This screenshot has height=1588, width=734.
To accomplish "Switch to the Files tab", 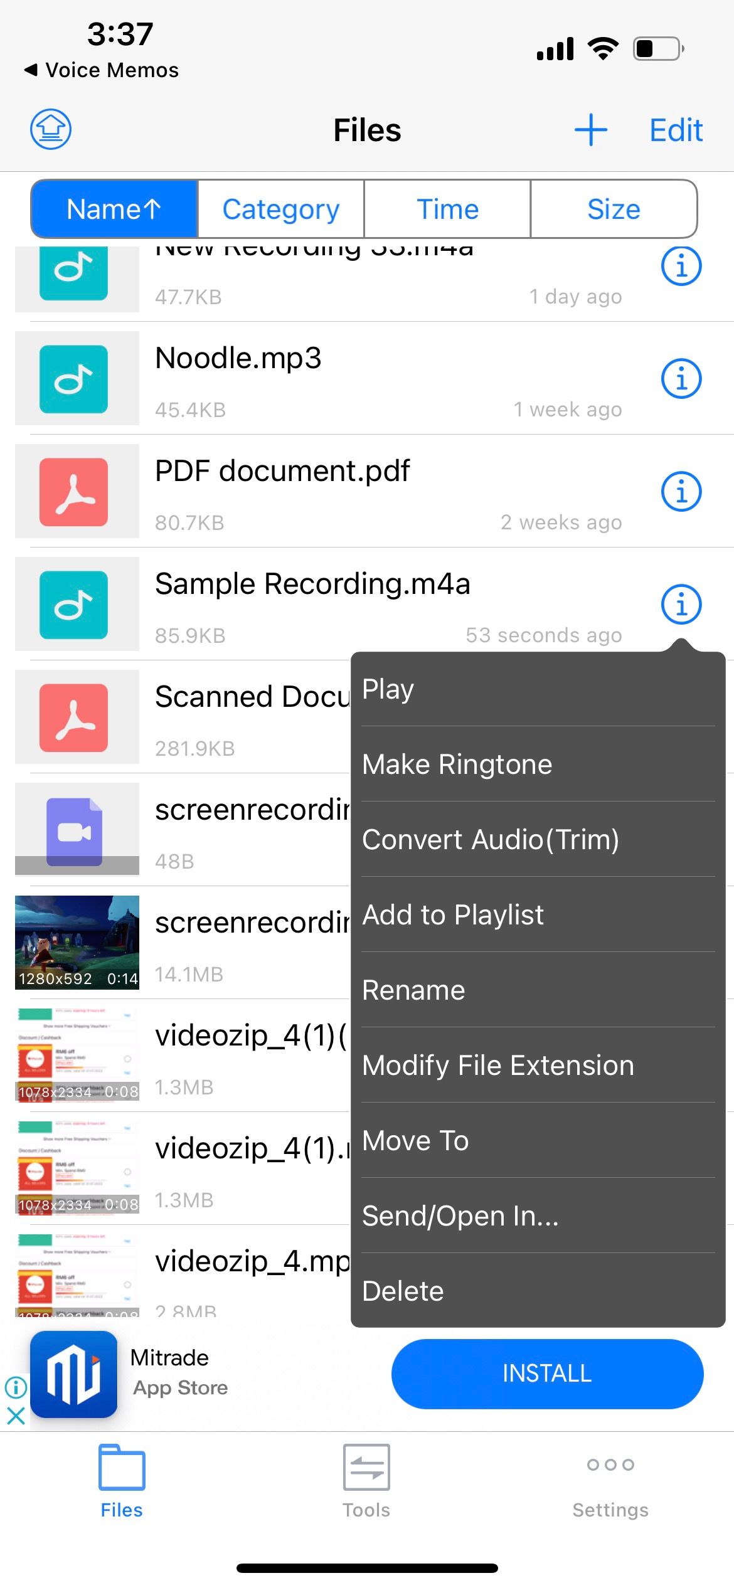I will (122, 1482).
